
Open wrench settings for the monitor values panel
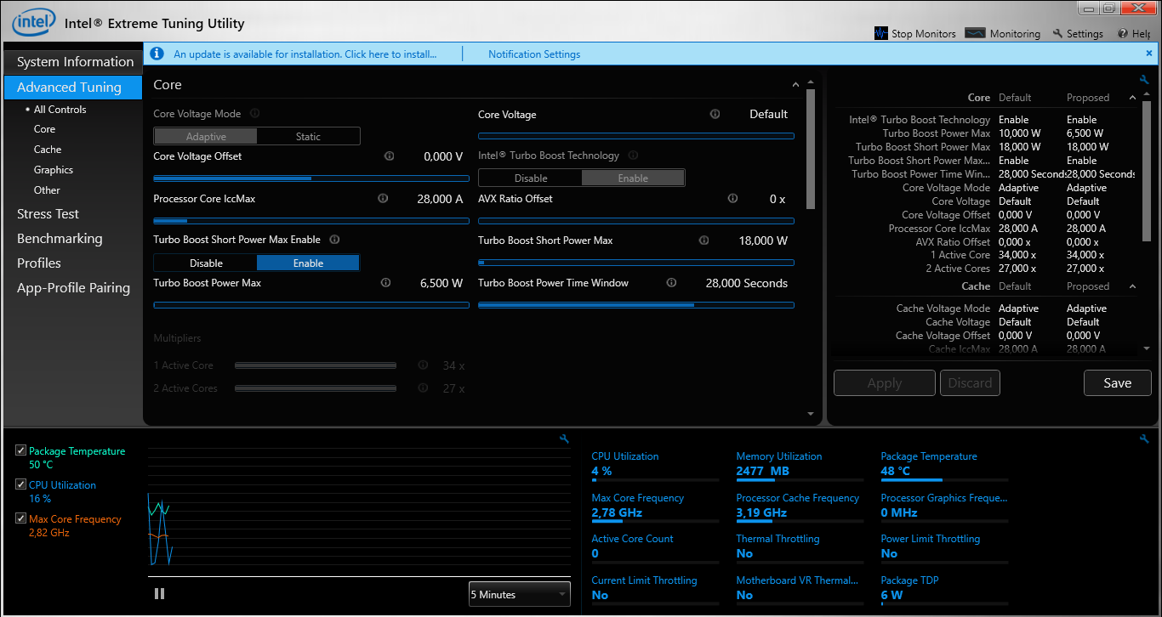pyautogui.click(x=1144, y=439)
